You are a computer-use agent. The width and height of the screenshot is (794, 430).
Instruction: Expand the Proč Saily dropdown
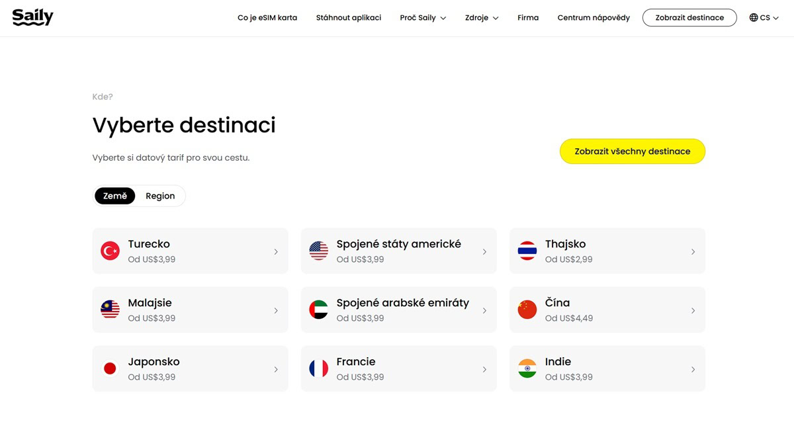coord(423,18)
